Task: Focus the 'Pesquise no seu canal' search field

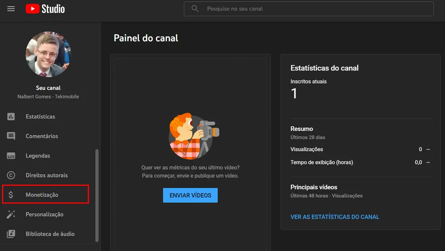Action: [x=309, y=9]
